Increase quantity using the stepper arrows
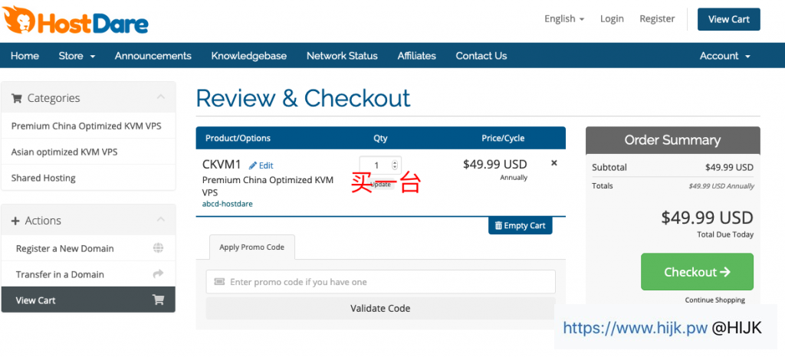This screenshot has width=785, height=357. click(395, 162)
